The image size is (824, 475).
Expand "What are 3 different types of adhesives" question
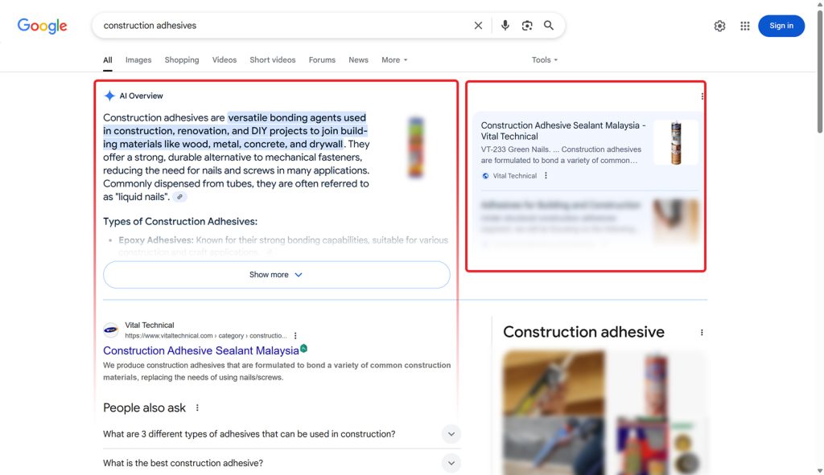pos(282,434)
